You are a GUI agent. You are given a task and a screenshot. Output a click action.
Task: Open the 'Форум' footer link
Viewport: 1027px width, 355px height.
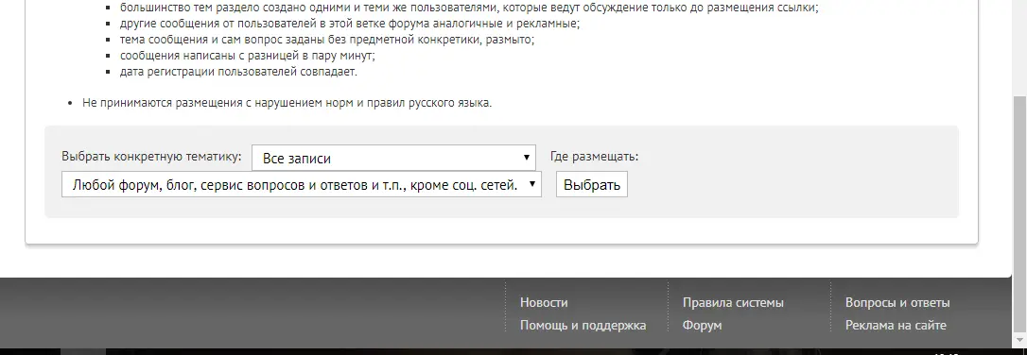tap(702, 325)
